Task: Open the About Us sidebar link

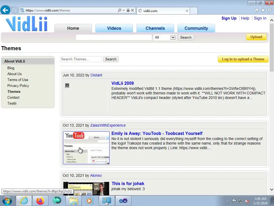Action: [14, 74]
